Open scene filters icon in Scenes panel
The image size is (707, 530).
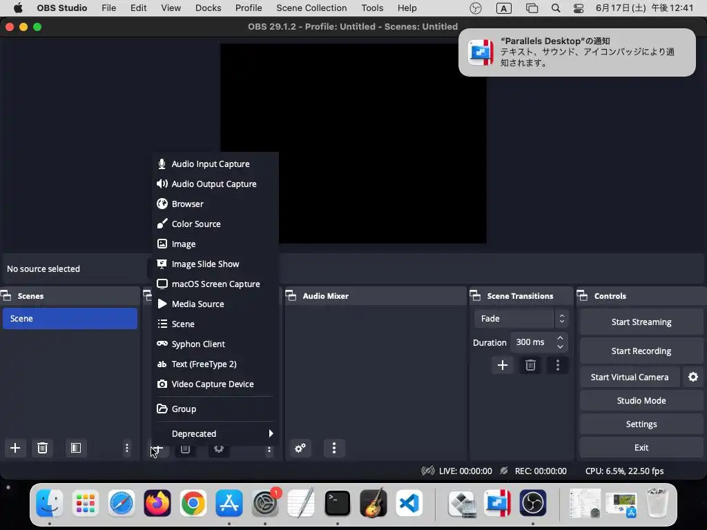pyautogui.click(x=76, y=448)
